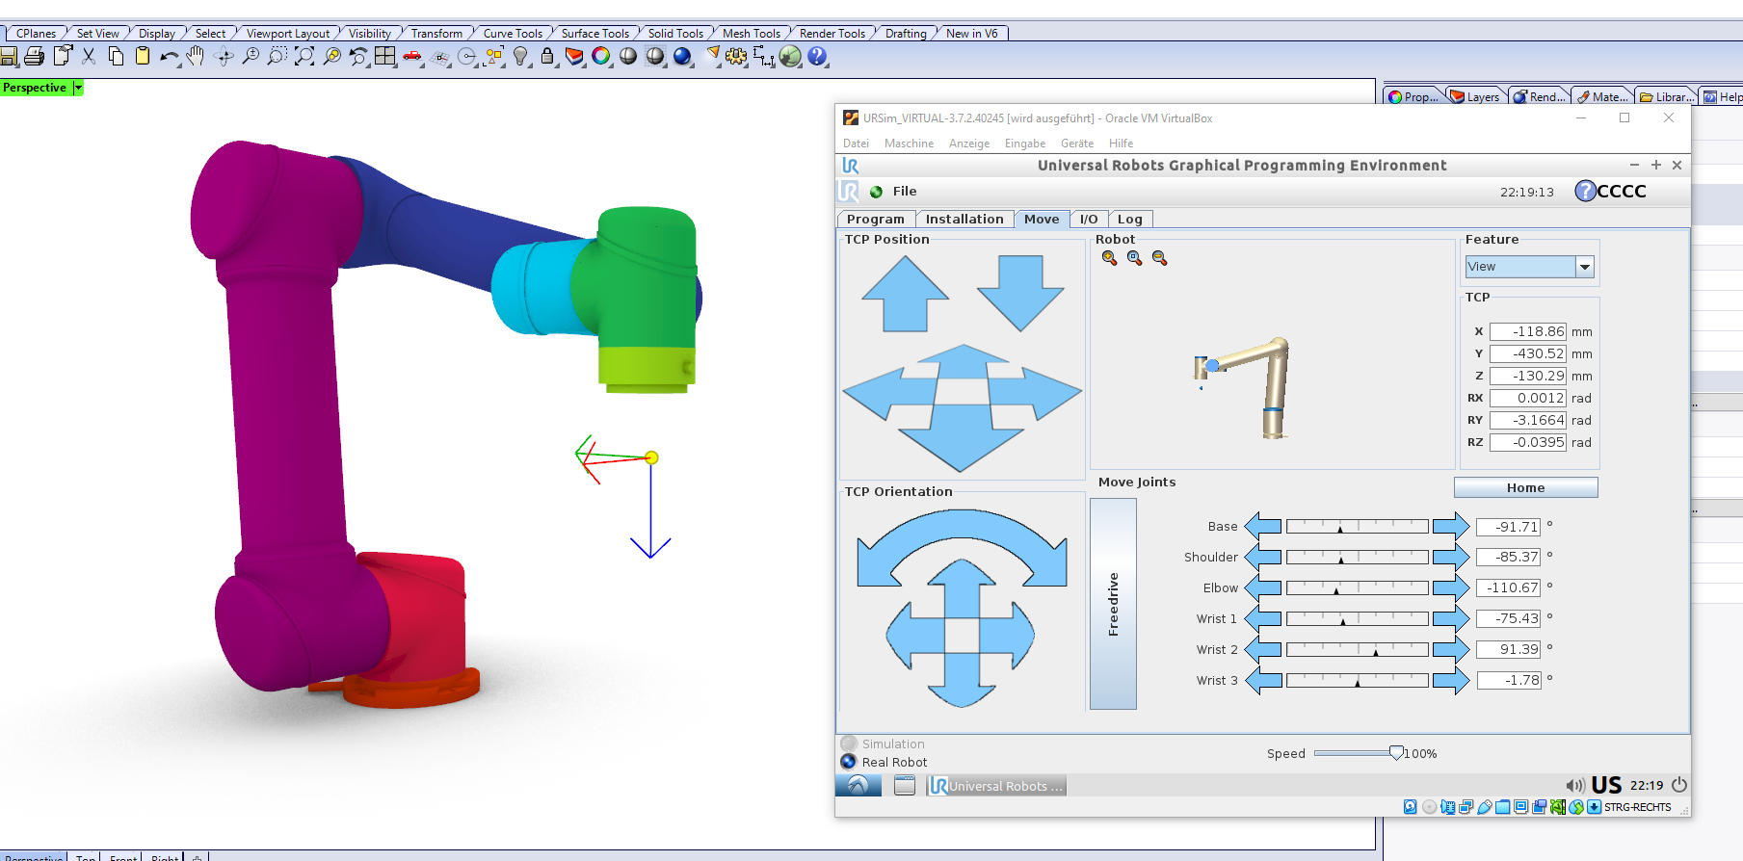This screenshot has width=1743, height=861.
Task: Click the Perspective viewport title
Action: click(x=35, y=88)
